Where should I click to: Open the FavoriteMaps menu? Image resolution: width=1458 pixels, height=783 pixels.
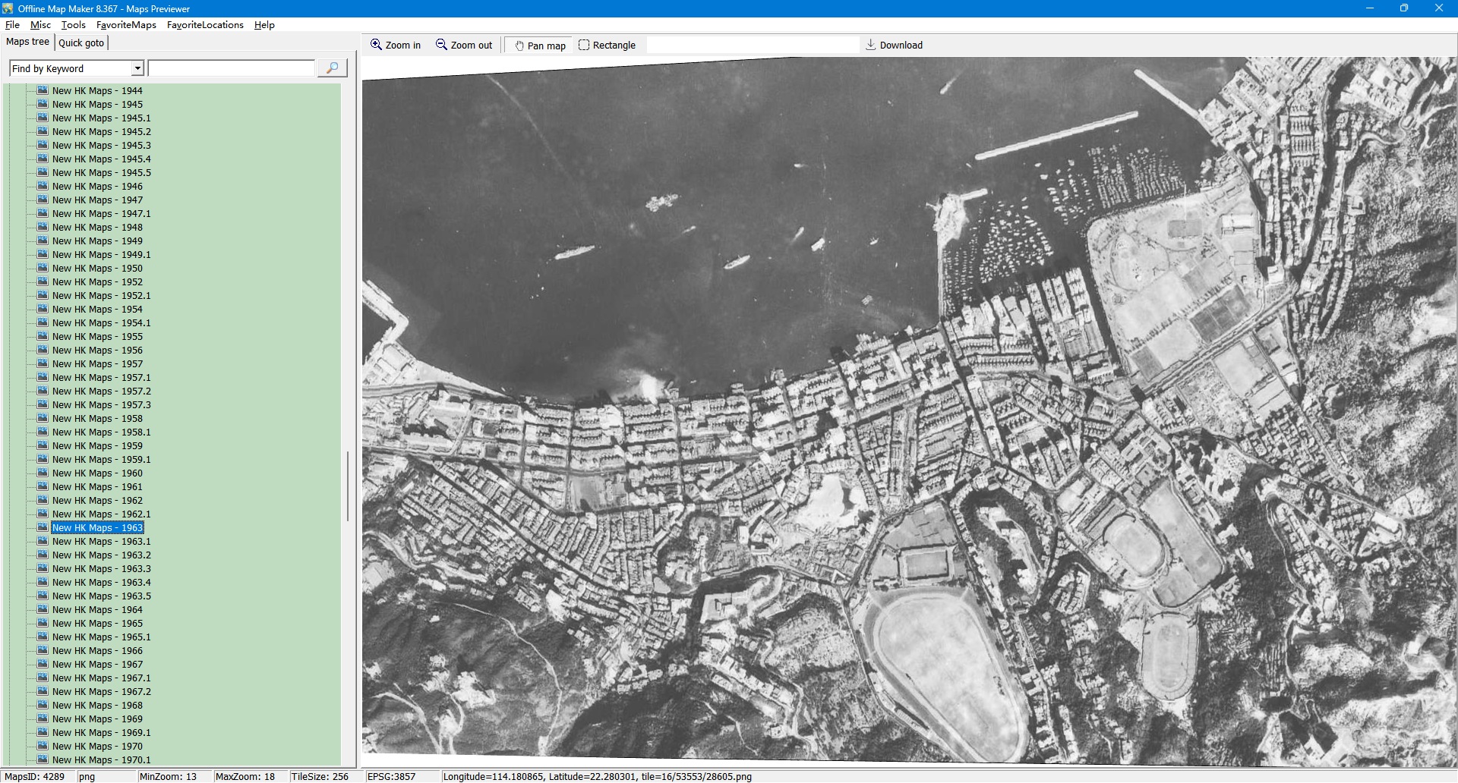[126, 25]
